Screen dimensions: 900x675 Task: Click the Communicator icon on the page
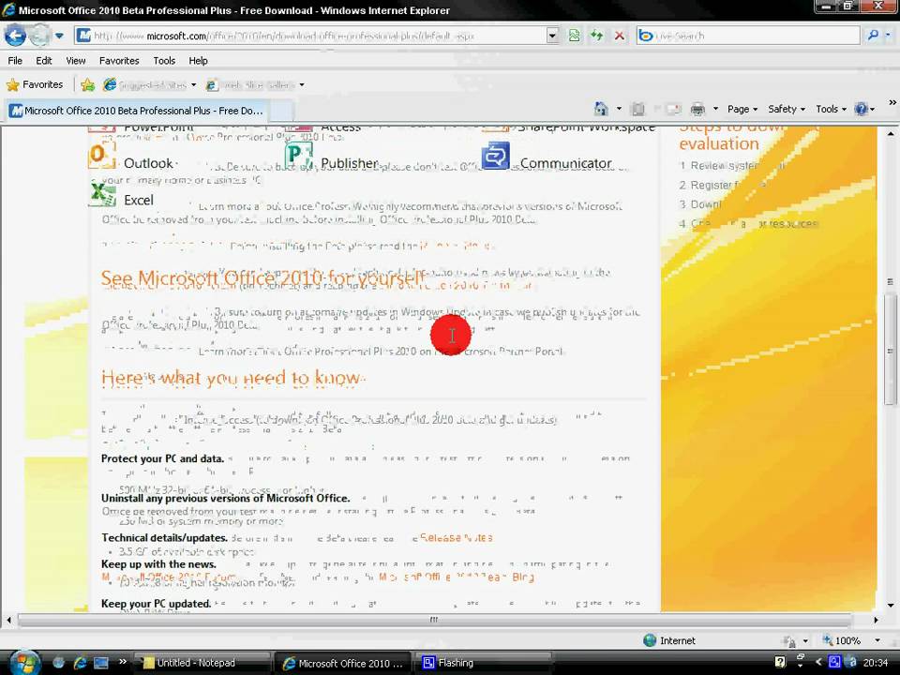point(495,156)
